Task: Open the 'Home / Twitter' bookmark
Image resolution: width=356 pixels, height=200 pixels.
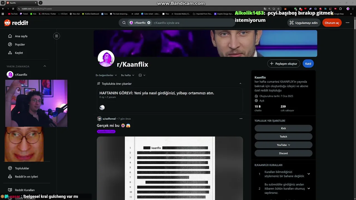Action: click(47, 14)
